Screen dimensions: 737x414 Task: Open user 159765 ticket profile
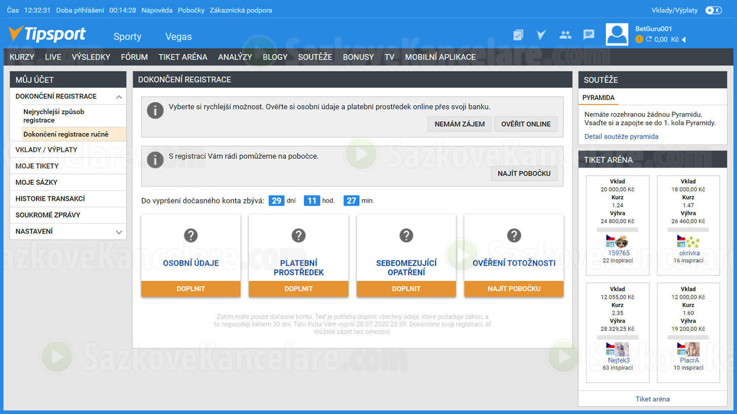[x=619, y=253]
